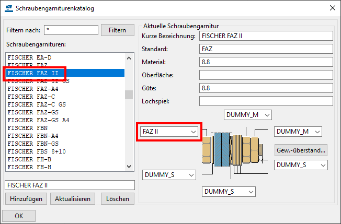Click the name field below the list
The height and width of the screenshot is (224, 341).
click(x=70, y=185)
